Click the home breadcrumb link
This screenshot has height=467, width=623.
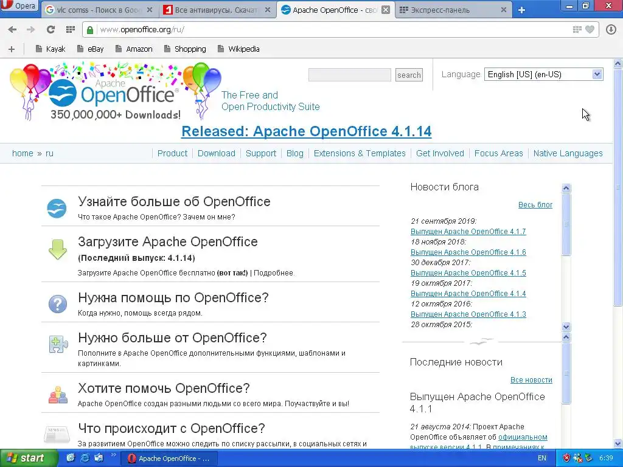click(x=23, y=153)
